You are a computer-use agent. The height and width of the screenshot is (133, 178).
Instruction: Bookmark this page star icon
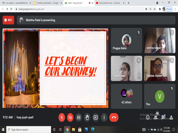click(x=155, y=9)
